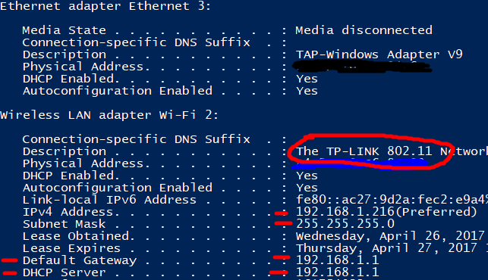The image size is (488, 280).
Task: Click the "TAP-Windows Adapter V9" description
Action: [x=379, y=54]
